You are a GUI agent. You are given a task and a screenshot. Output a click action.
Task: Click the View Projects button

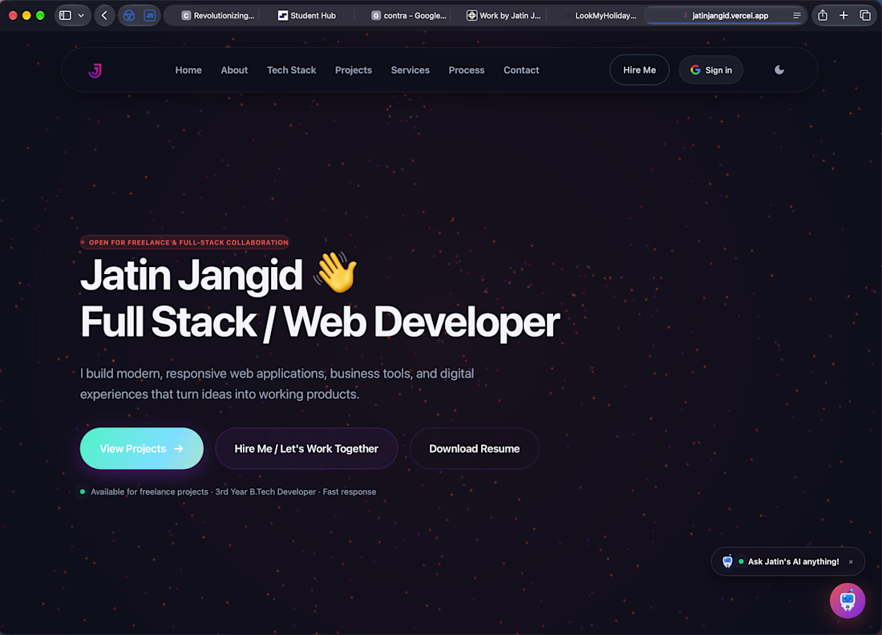click(x=142, y=448)
